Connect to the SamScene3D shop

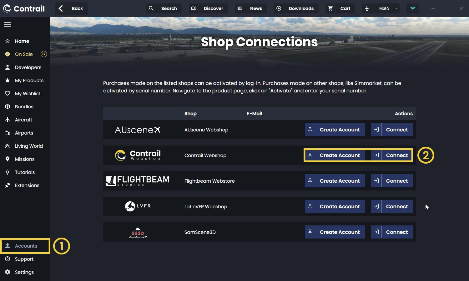click(x=392, y=232)
